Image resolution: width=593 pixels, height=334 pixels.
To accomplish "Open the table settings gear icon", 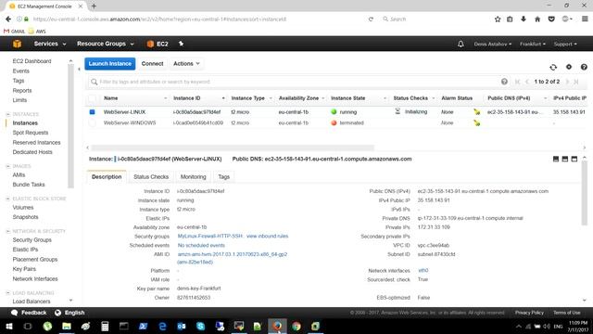I will (x=569, y=67).
